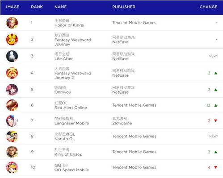Select the Life After game icon
Viewport: 223px width, 178px height.
pos(12,56)
